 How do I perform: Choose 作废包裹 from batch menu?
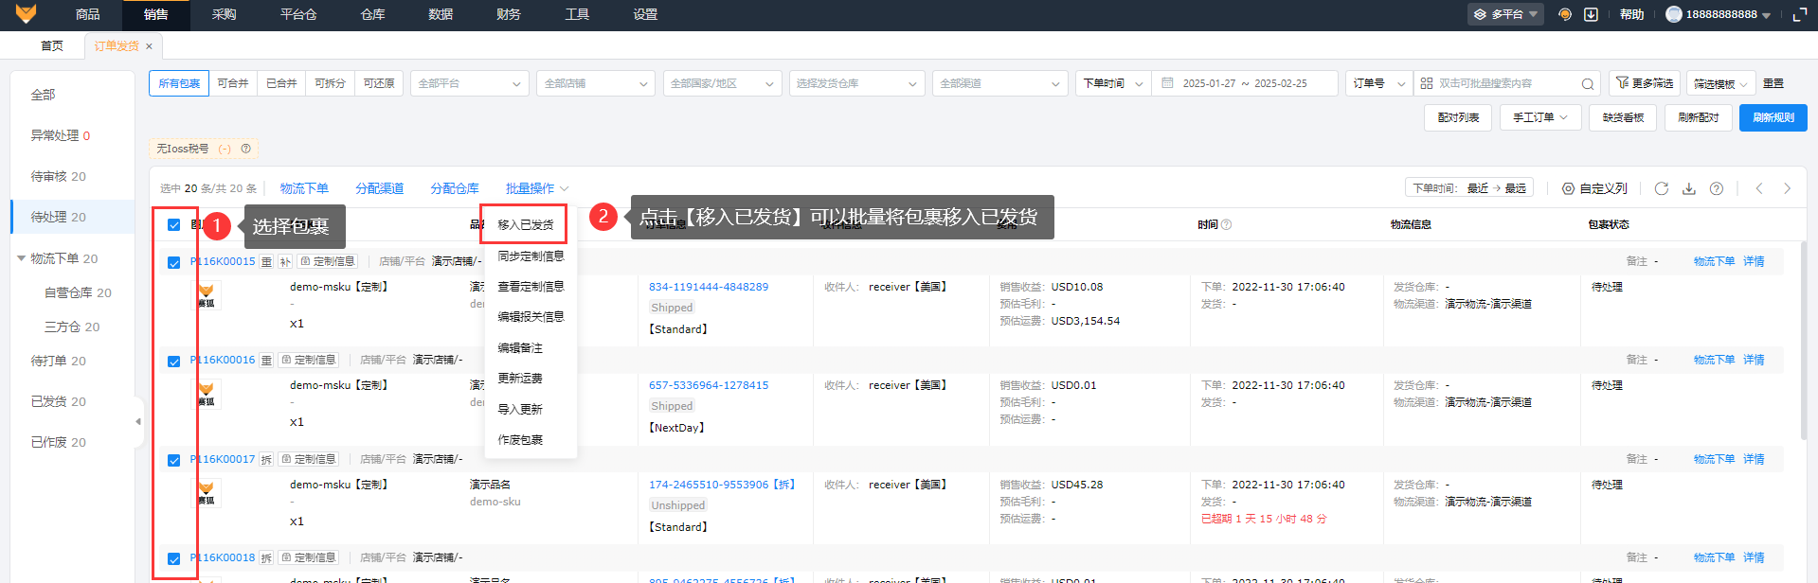coord(520,439)
